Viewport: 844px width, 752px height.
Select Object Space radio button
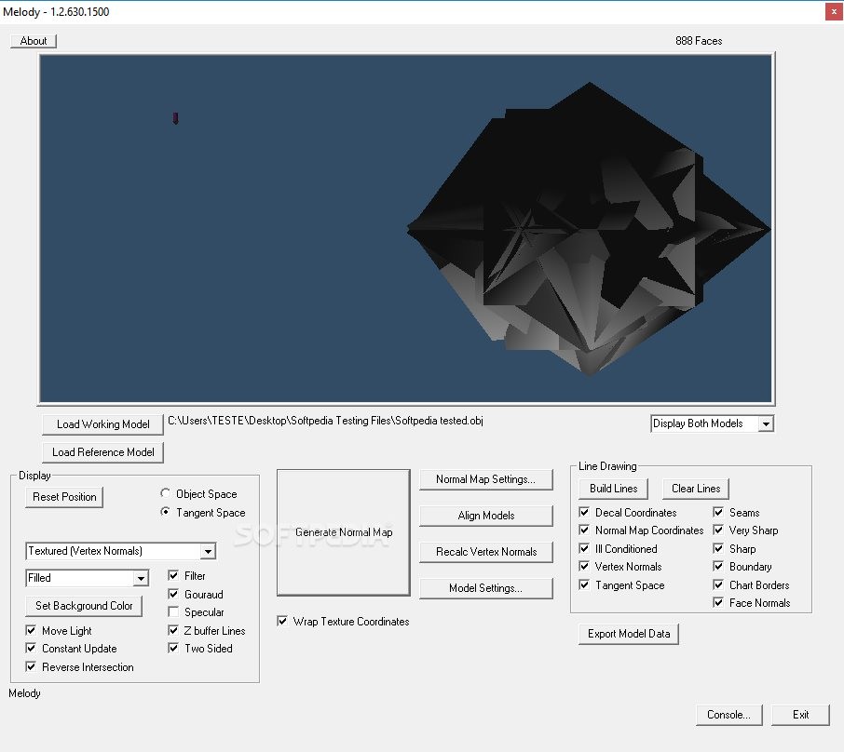click(x=165, y=493)
